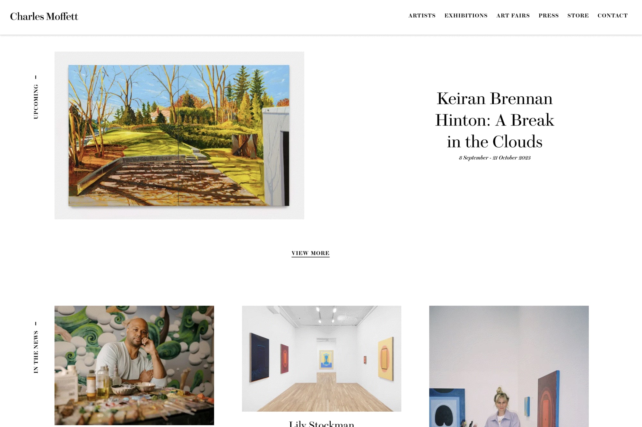The height and width of the screenshot is (427, 642).
Task: Open the Art Fairs section
Action: click(513, 15)
